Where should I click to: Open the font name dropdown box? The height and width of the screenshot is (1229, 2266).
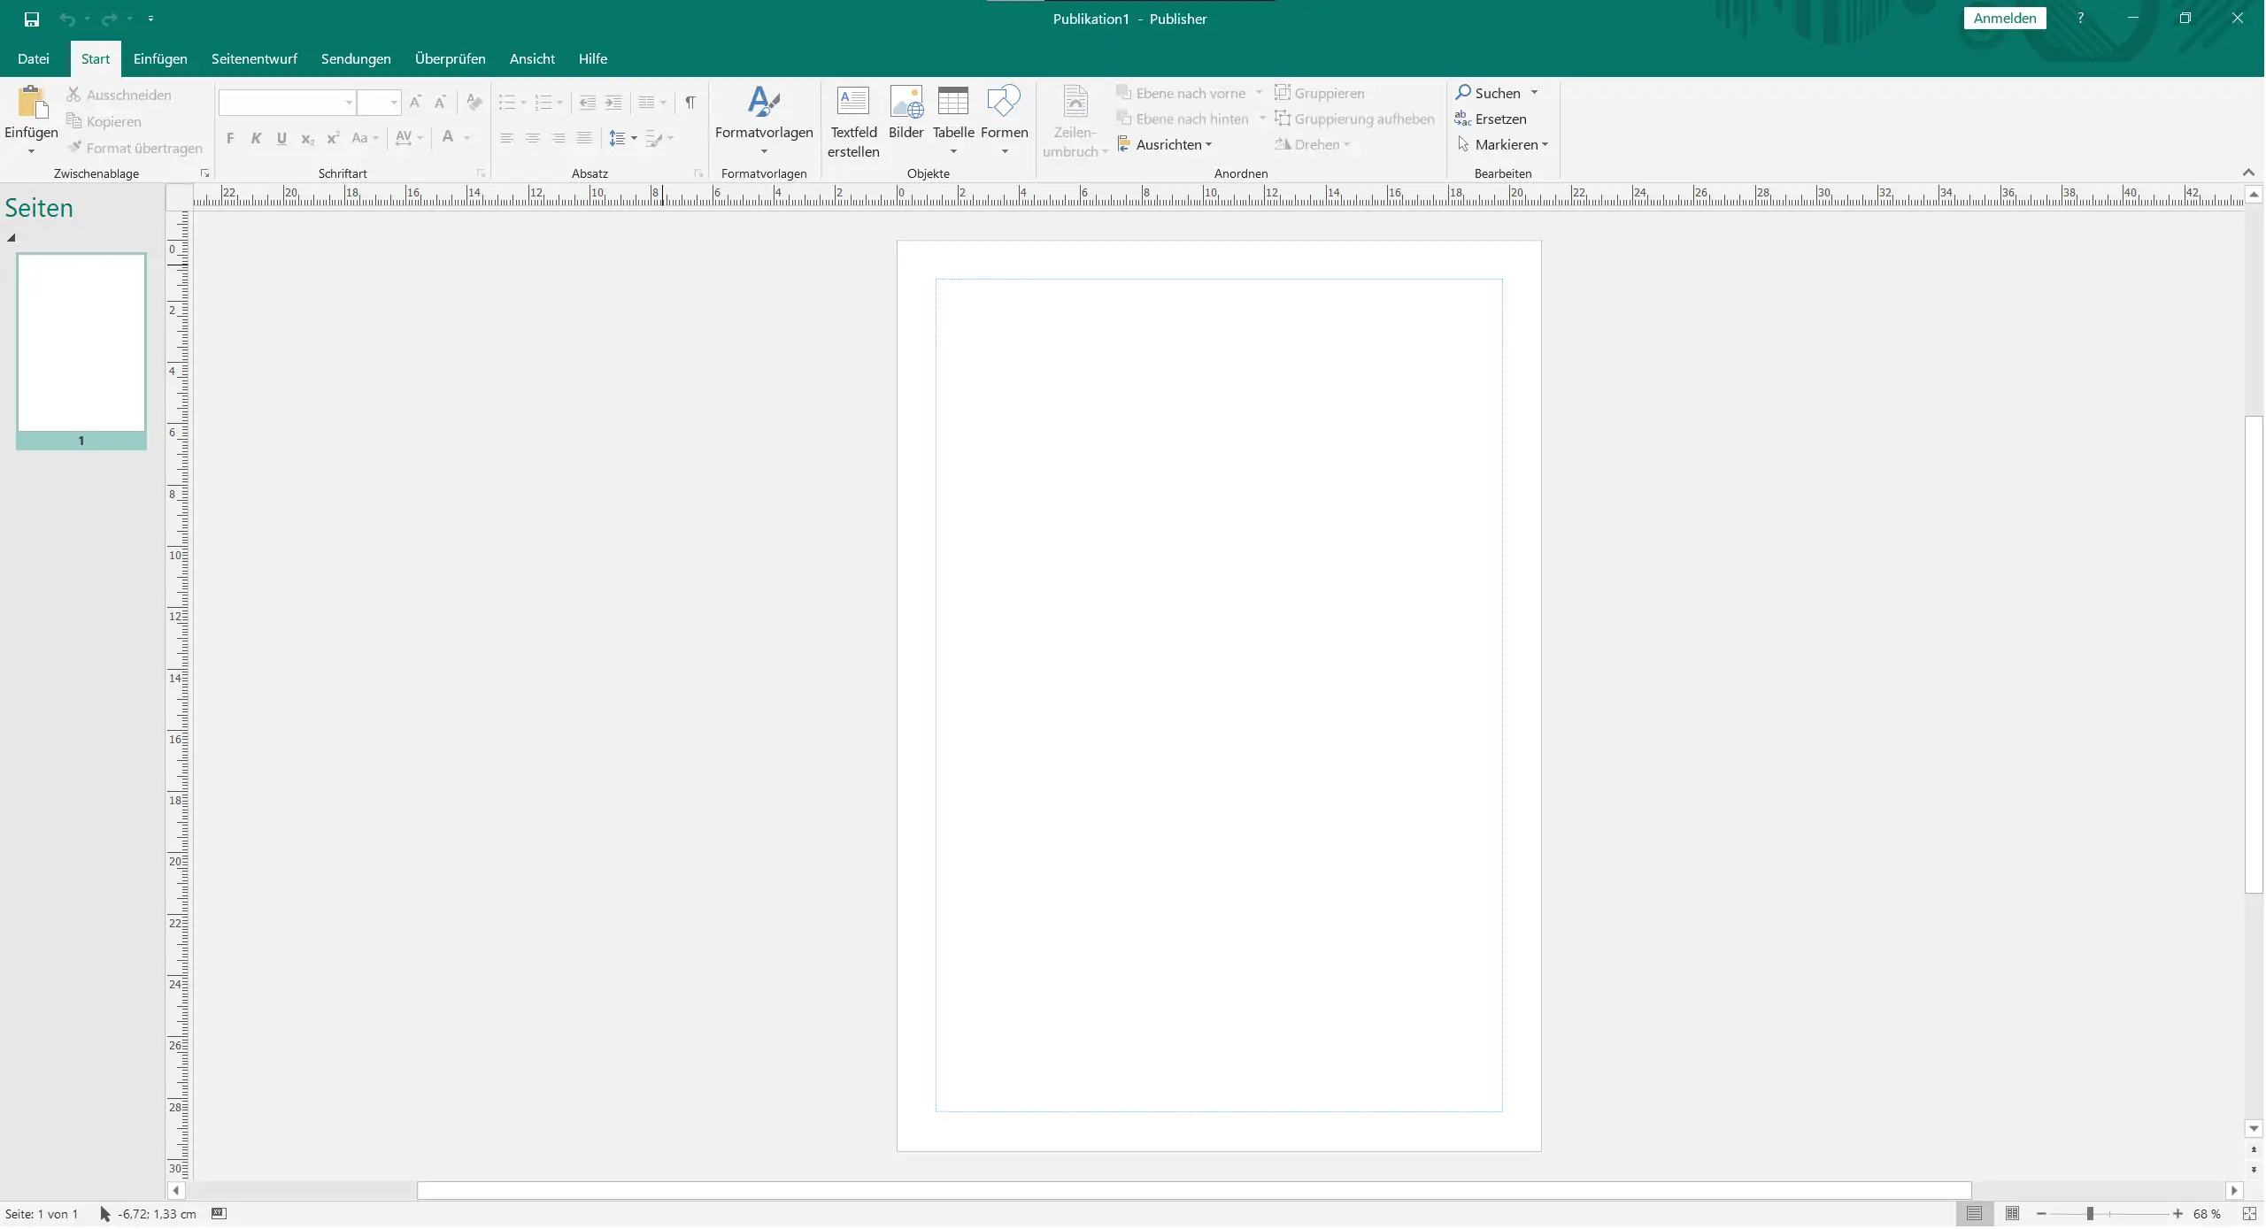[x=287, y=103]
